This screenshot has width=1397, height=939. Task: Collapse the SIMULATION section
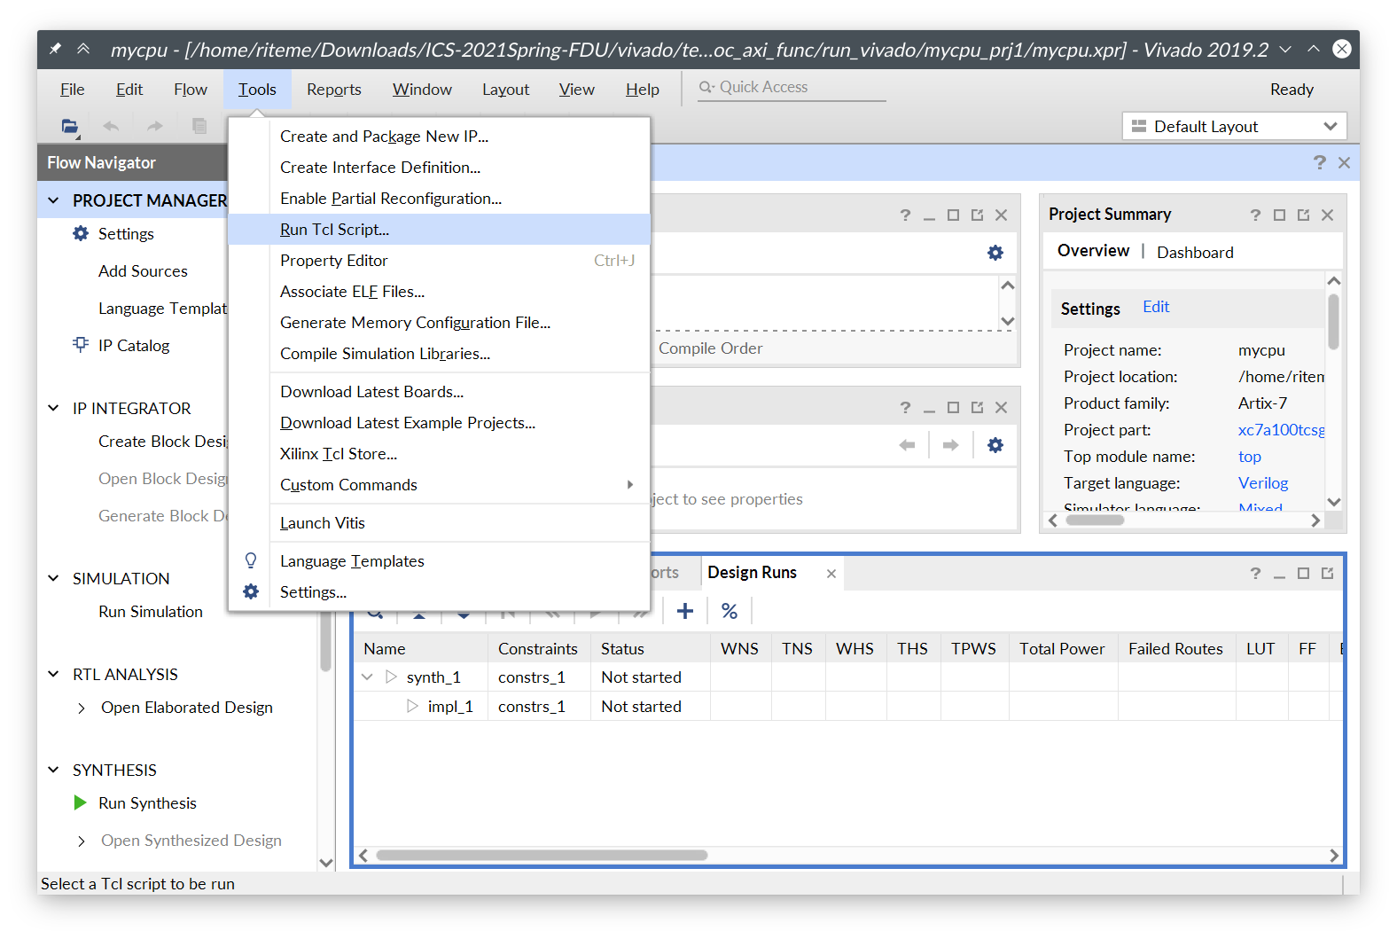[x=53, y=578]
